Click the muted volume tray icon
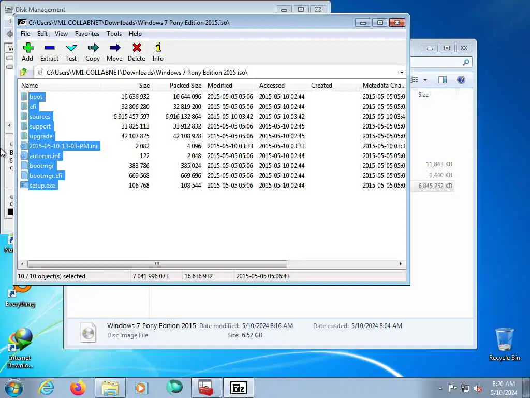 click(478, 388)
